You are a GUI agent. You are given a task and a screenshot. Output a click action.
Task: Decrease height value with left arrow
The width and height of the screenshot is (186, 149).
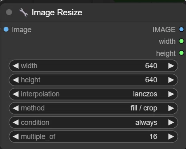(x=16, y=80)
